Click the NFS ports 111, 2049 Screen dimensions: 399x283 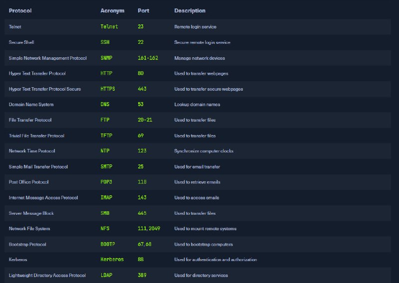point(149,229)
